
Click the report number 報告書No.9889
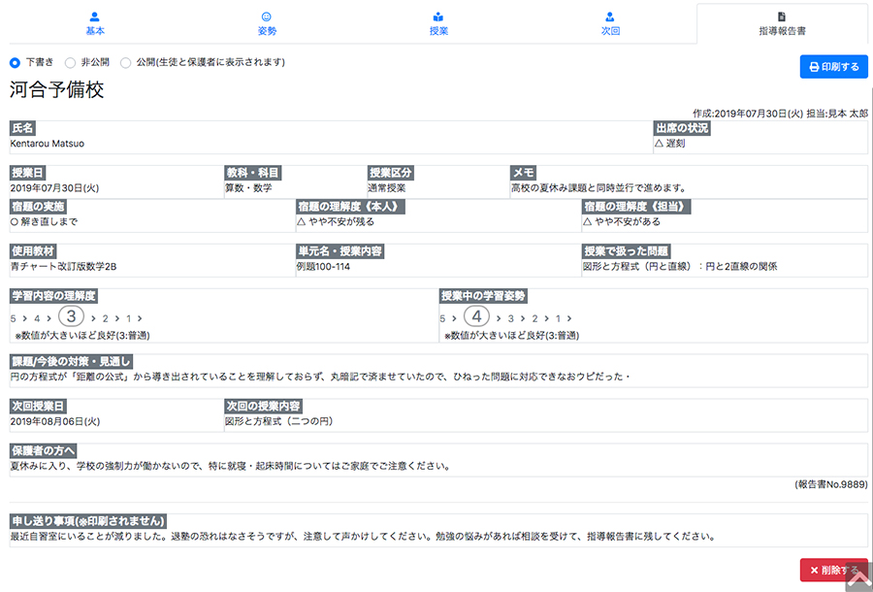830,484
